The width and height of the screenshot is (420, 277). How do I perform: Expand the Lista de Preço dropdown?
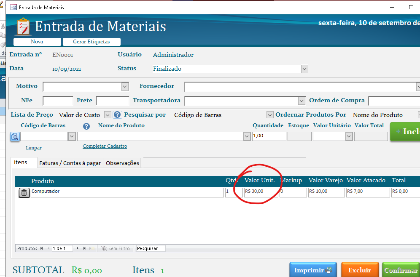pyautogui.click(x=108, y=115)
